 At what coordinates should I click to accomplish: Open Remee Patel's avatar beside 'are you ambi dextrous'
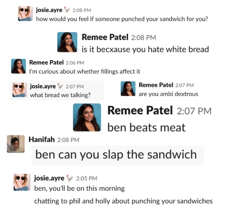click(x=128, y=89)
